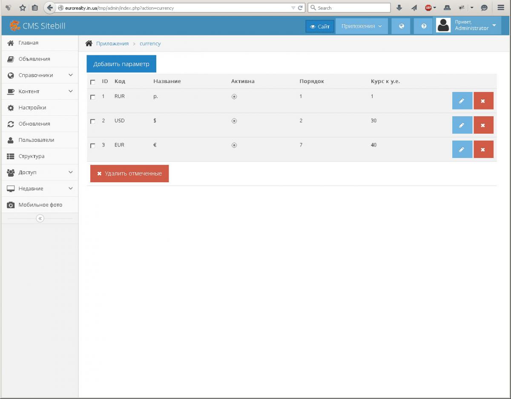The width and height of the screenshot is (511, 399).
Task: Expand the Справочники submenu arrow
Action: coord(71,75)
